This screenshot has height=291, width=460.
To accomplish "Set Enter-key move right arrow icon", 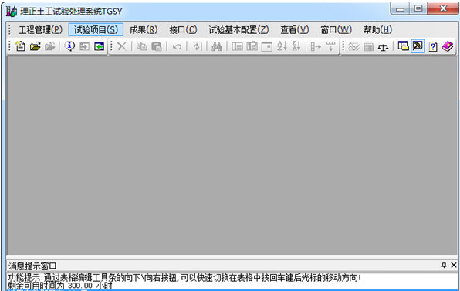I will coord(316,46).
